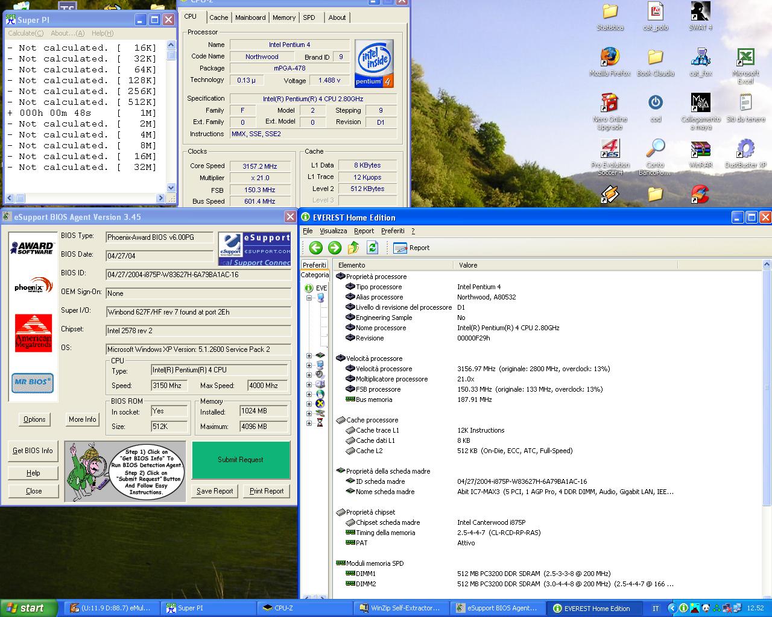Open the DustBuster XP shortcut
This screenshot has height=617, width=772.
coord(745,154)
